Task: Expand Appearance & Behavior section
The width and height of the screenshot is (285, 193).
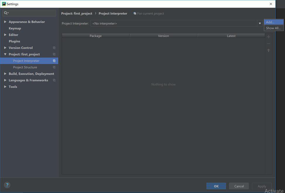Action: coord(5,22)
